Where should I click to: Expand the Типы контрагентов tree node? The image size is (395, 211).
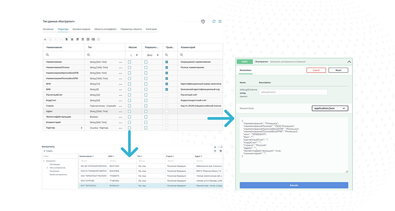tap(48, 167)
